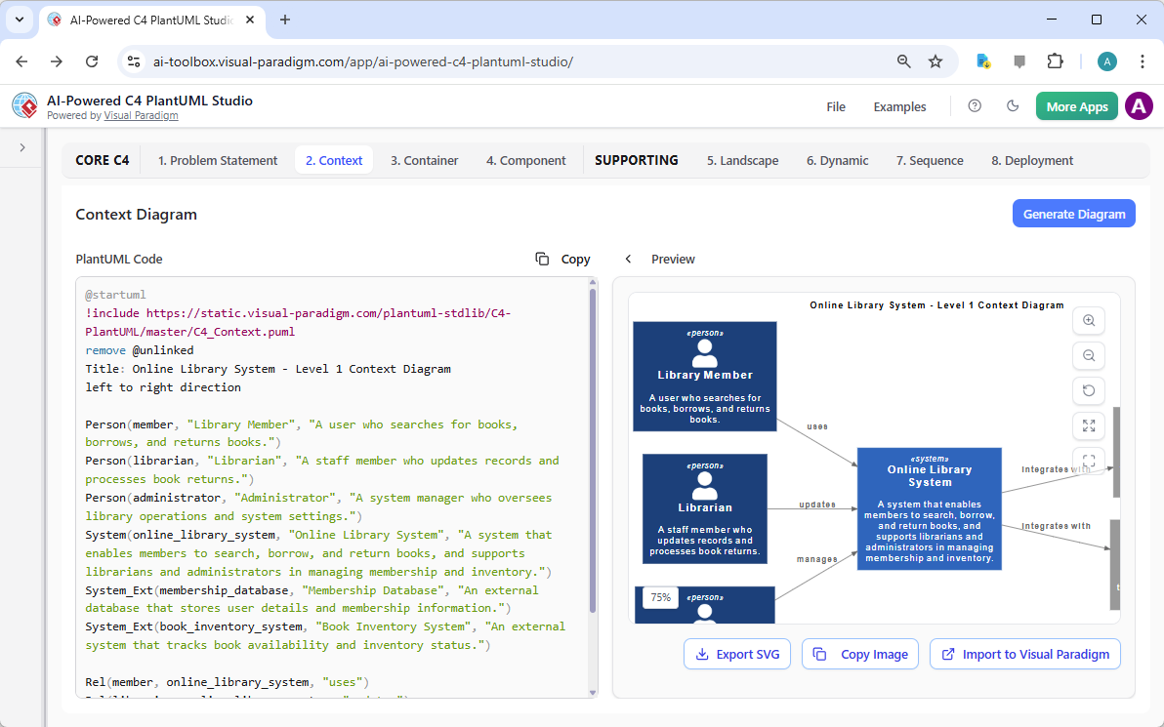The image size is (1164, 727).
Task: Open the Chrome extensions puzzle icon
Action: pos(1055,61)
